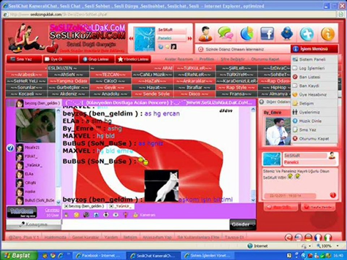Click the blue Twitter bird icon
This screenshot has height=260, width=347.
287,33
